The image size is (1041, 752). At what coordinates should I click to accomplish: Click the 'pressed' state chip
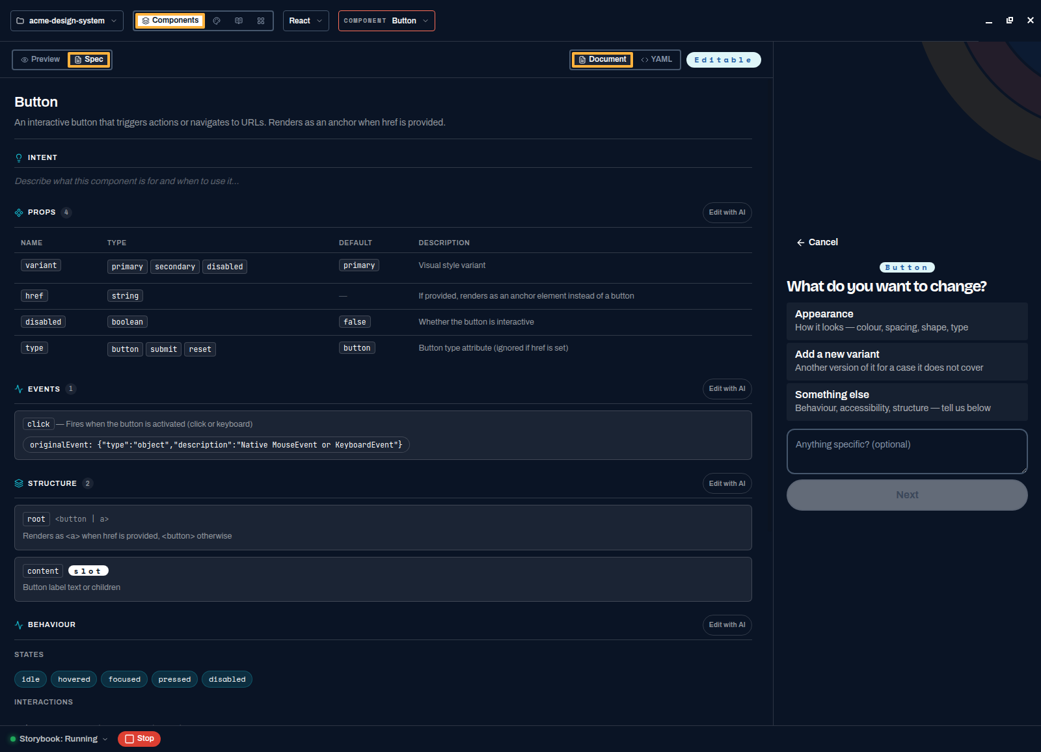point(174,679)
